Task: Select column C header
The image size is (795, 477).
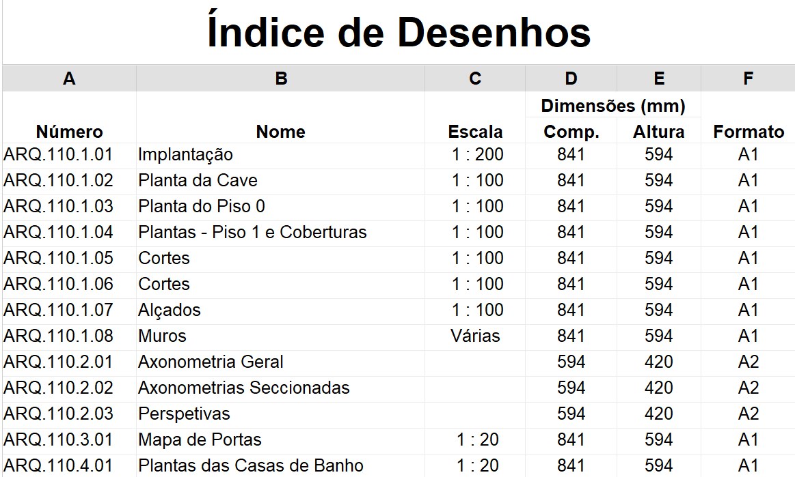Action: click(x=475, y=78)
